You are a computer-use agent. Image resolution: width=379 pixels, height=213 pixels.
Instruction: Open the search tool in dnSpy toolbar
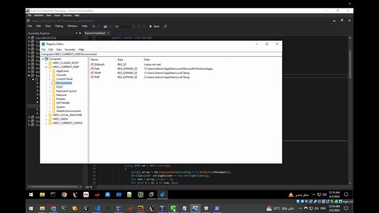[x=165, y=26]
